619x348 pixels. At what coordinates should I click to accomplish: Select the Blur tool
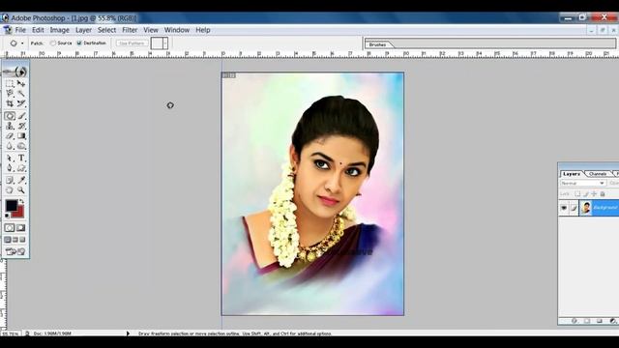click(x=10, y=146)
